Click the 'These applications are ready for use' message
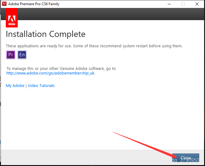This screenshot has height=166, width=205. click(x=94, y=46)
